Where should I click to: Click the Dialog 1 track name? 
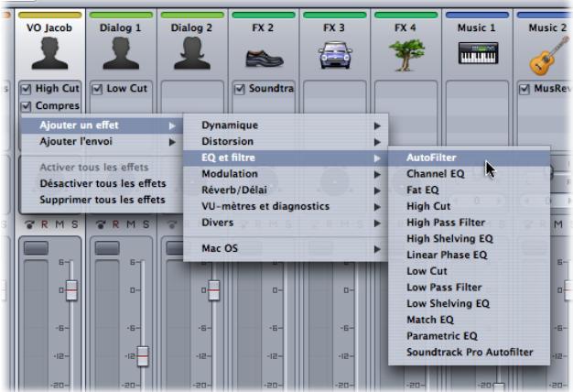pos(120,27)
